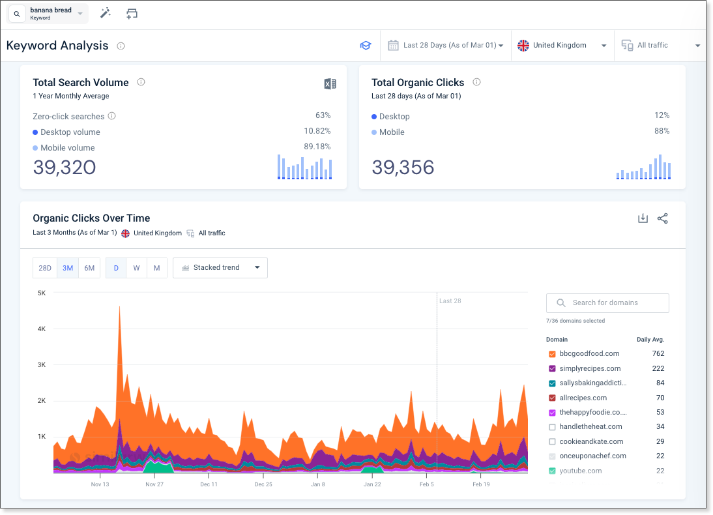
Task: Open the All traffic filter selector
Action: [660, 46]
